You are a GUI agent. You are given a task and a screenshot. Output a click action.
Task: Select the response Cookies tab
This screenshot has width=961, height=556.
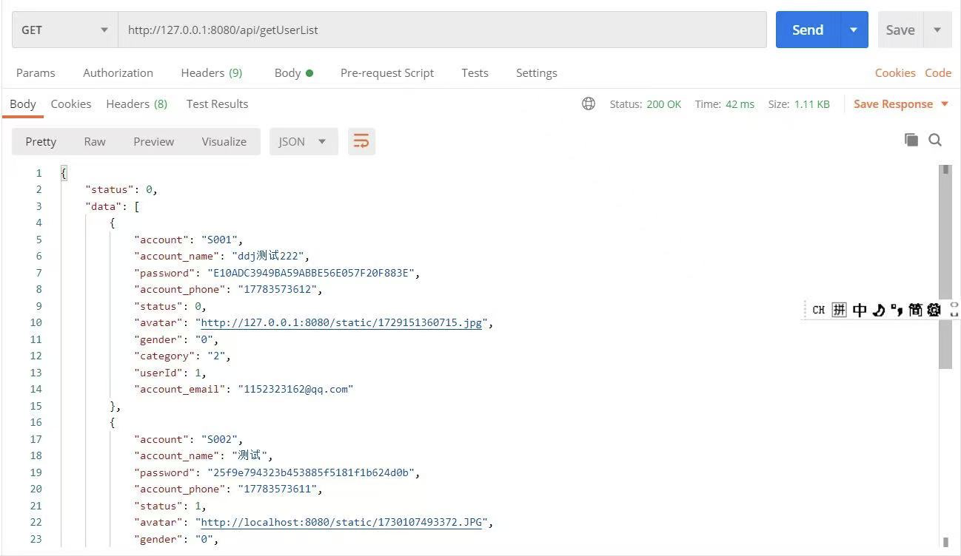click(x=71, y=104)
